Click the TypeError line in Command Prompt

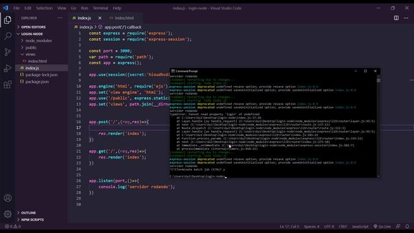214,114
